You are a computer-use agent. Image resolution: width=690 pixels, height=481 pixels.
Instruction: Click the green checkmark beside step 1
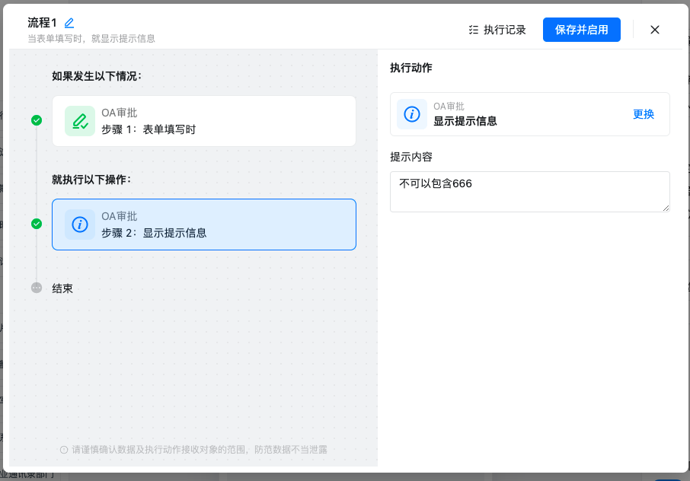click(x=37, y=120)
